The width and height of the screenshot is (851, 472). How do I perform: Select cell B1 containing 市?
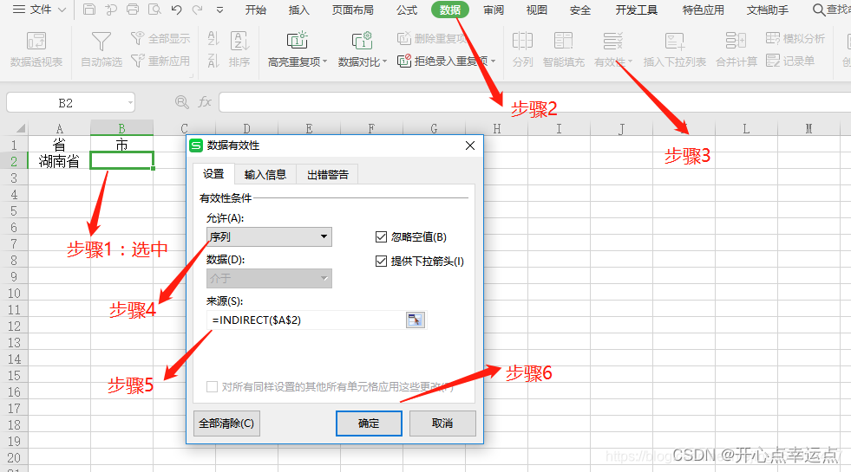(121, 145)
